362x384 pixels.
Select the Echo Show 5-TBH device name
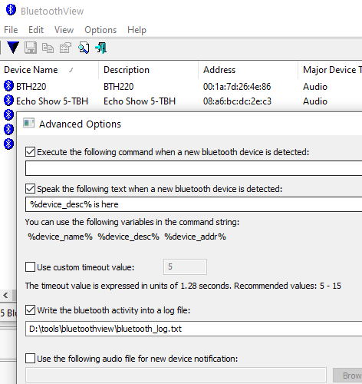[52, 101]
